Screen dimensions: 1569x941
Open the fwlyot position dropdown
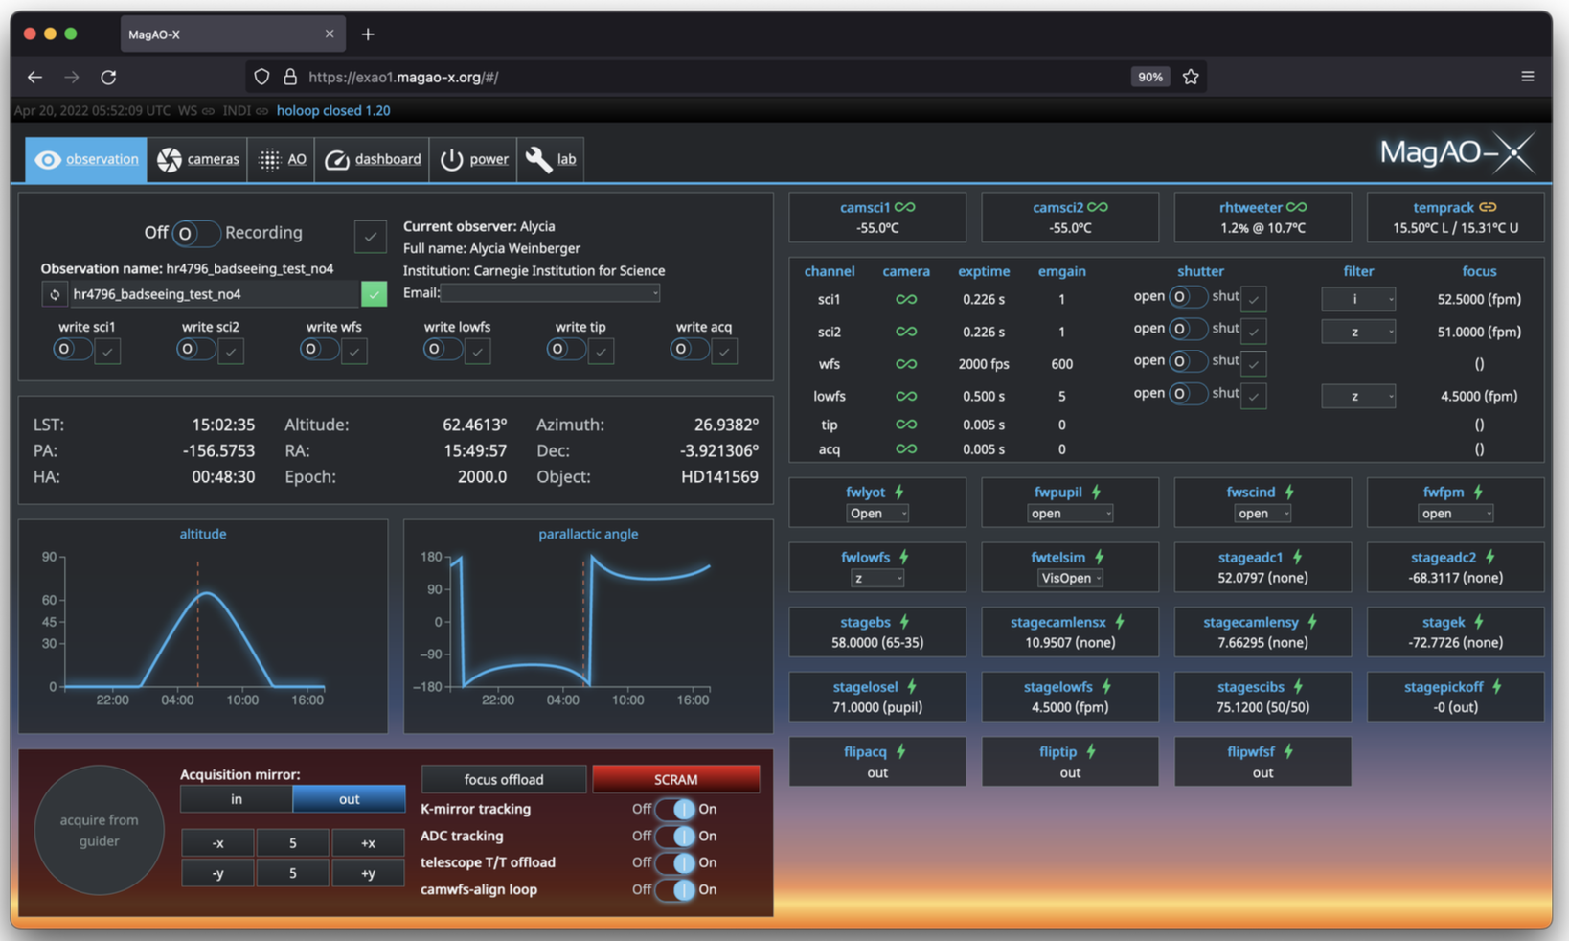pos(877,514)
